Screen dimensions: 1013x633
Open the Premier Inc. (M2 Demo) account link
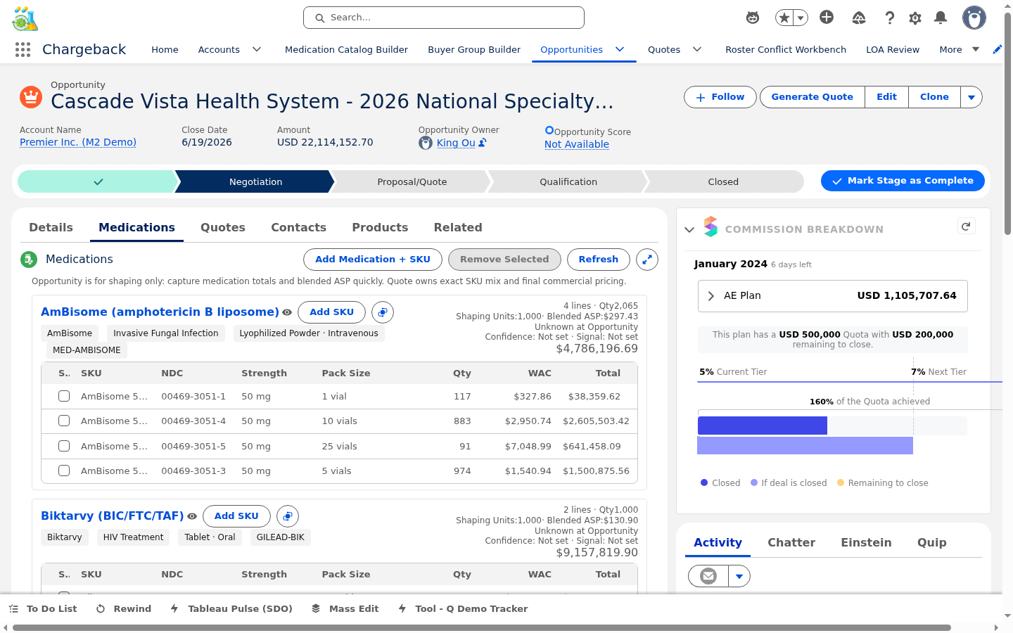[78, 142]
